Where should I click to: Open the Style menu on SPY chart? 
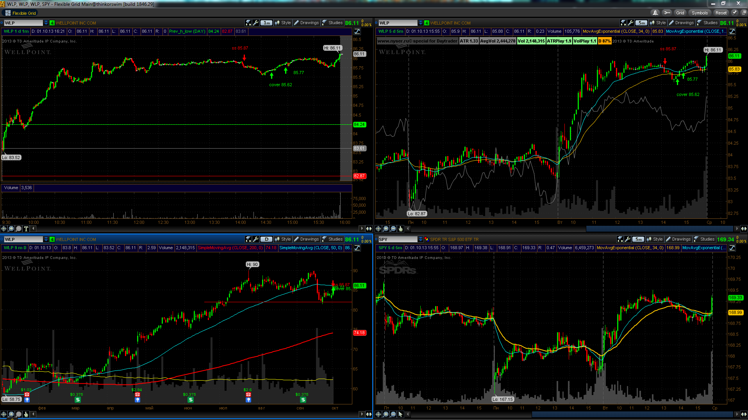point(655,239)
